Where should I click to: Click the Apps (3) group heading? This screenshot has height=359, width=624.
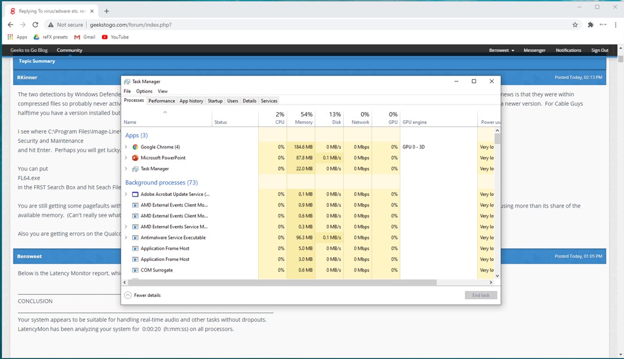(x=137, y=135)
